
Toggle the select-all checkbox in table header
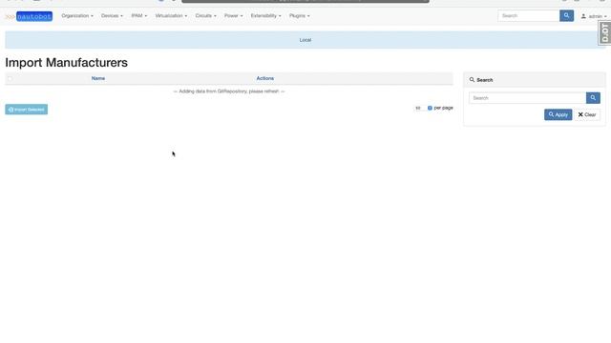pyautogui.click(x=11, y=78)
